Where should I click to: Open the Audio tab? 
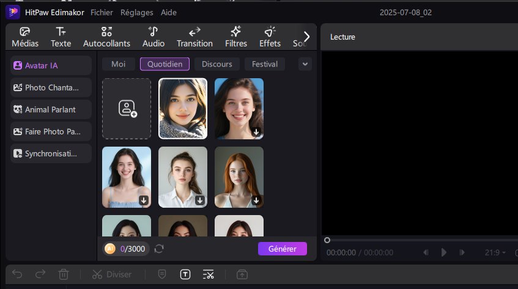coord(154,37)
